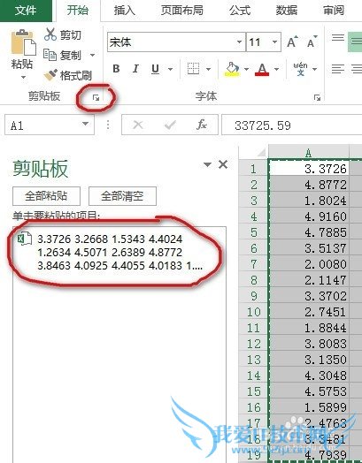Apply red font color
The image size is (362, 463).
262,70
